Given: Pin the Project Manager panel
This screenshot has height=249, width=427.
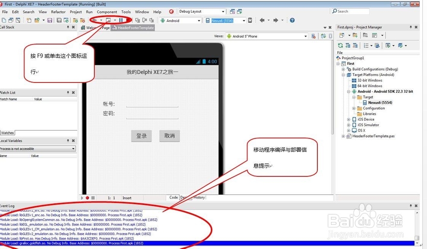Looking at the screenshot, I should [x=411, y=27].
